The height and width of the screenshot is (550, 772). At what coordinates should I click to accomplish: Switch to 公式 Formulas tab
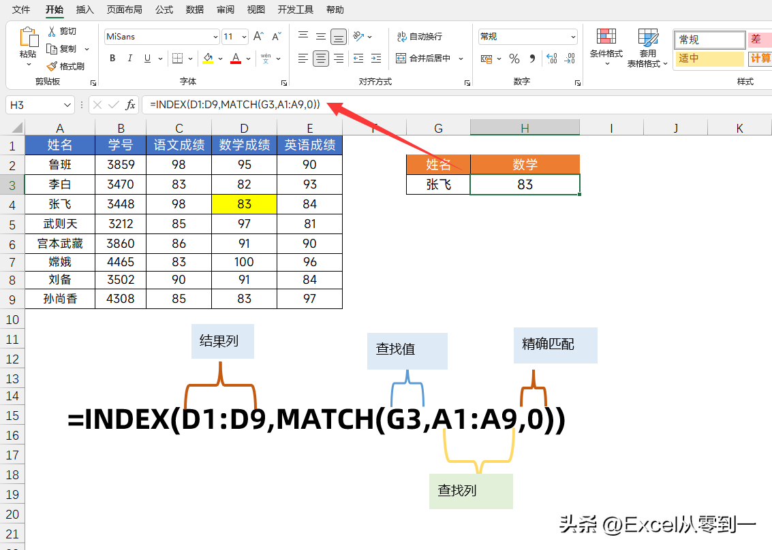(x=164, y=10)
